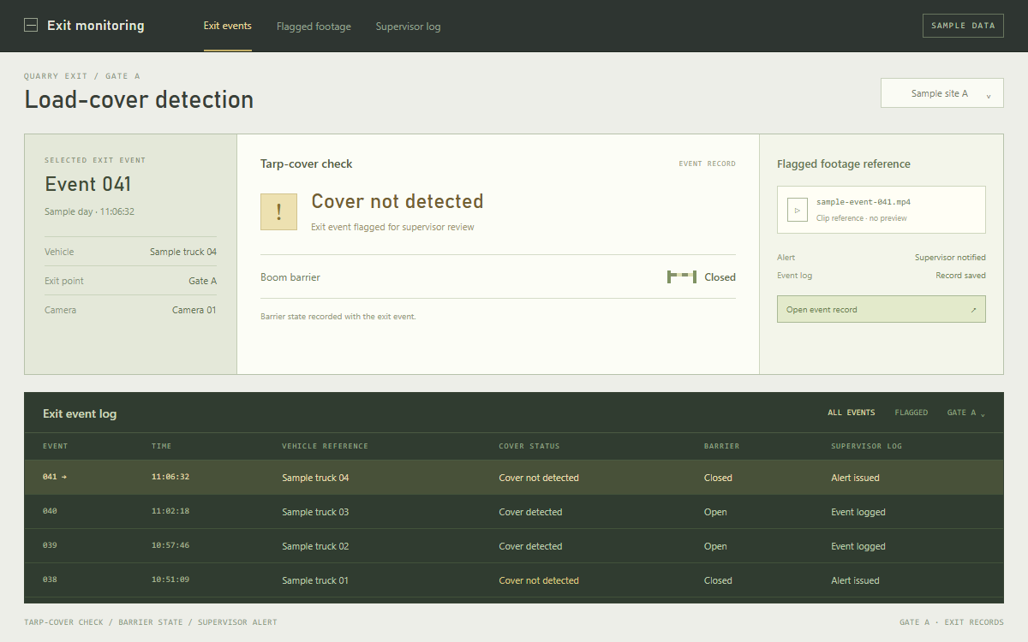1028x642 pixels.
Task: Play the sample-event-041.mp4 clip icon
Action: click(x=798, y=210)
